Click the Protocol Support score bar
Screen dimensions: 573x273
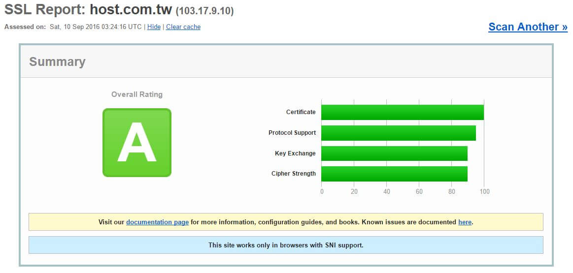click(399, 133)
